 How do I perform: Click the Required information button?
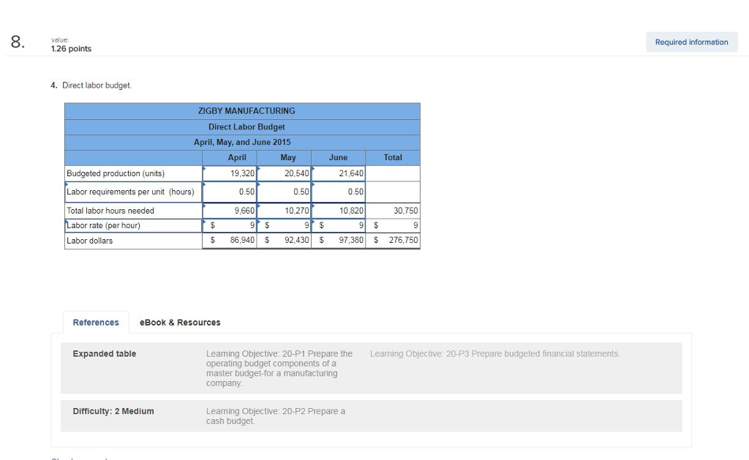(690, 42)
